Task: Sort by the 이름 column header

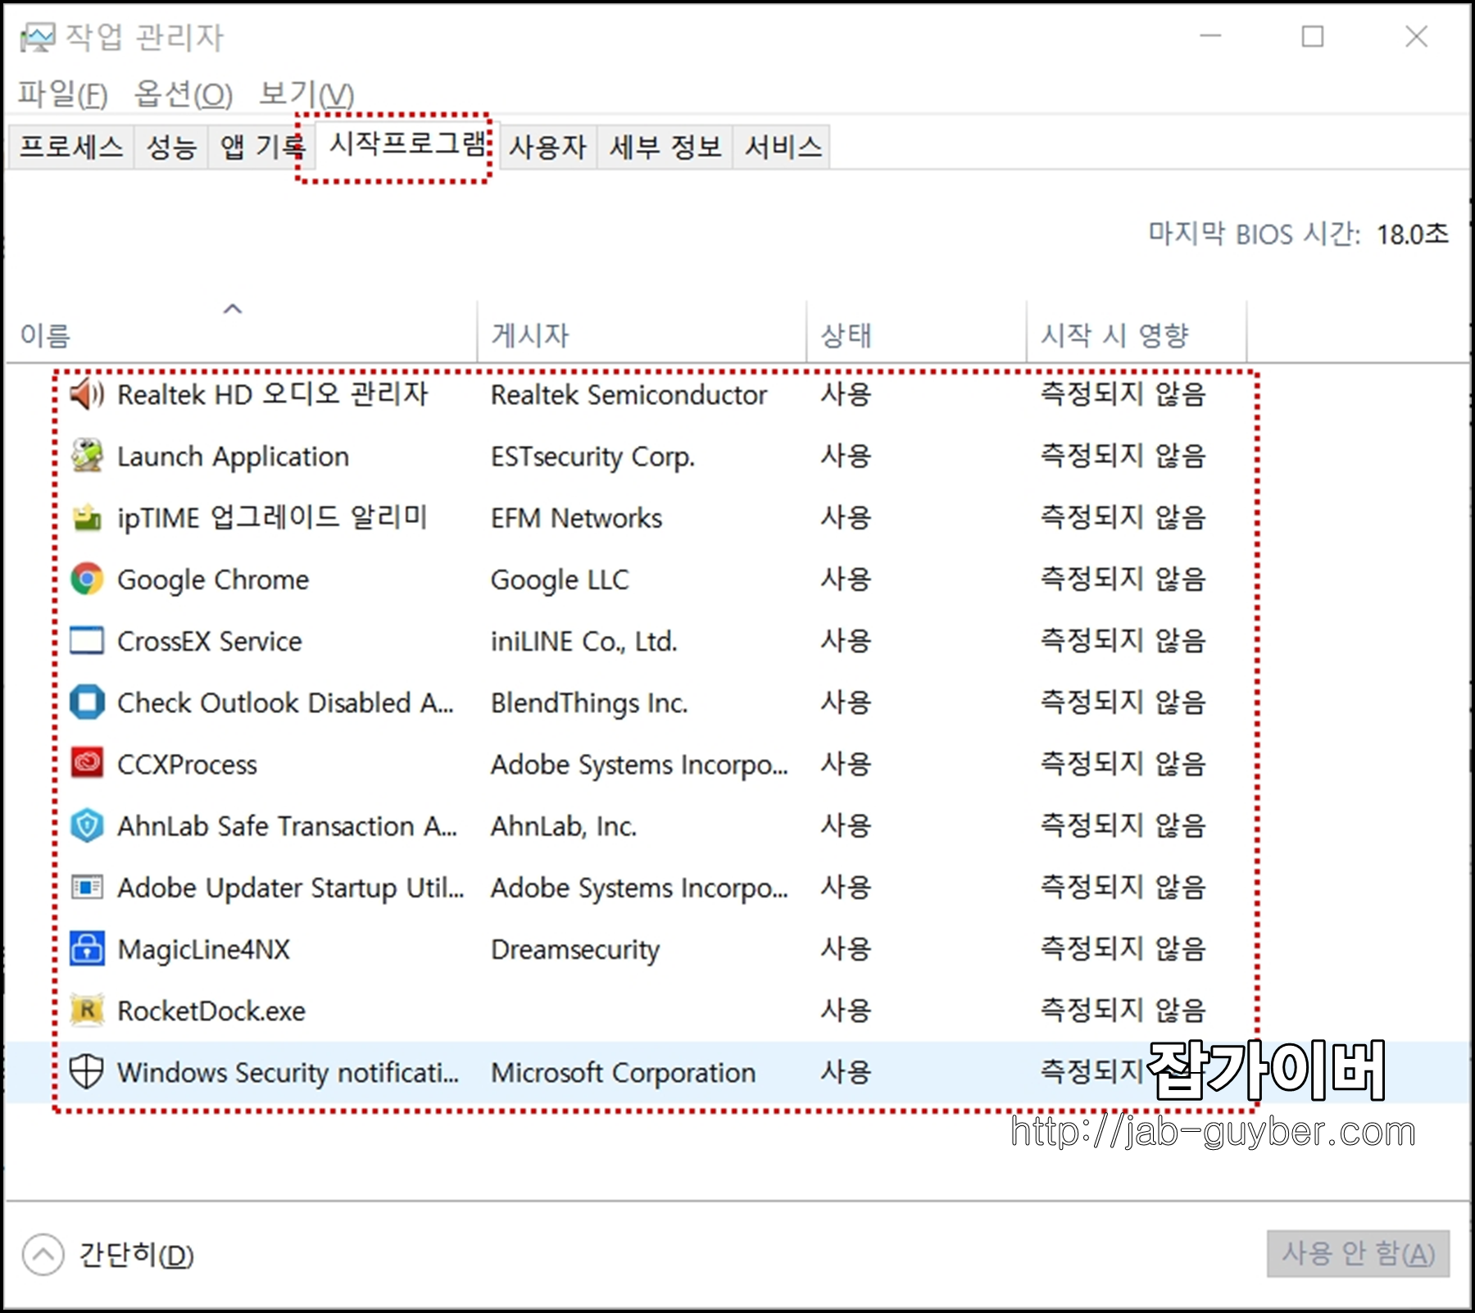Action: pyautogui.click(x=242, y=331)
